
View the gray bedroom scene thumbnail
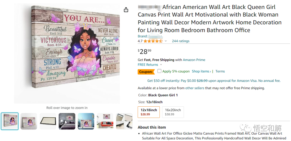click(x=67, y=121)
